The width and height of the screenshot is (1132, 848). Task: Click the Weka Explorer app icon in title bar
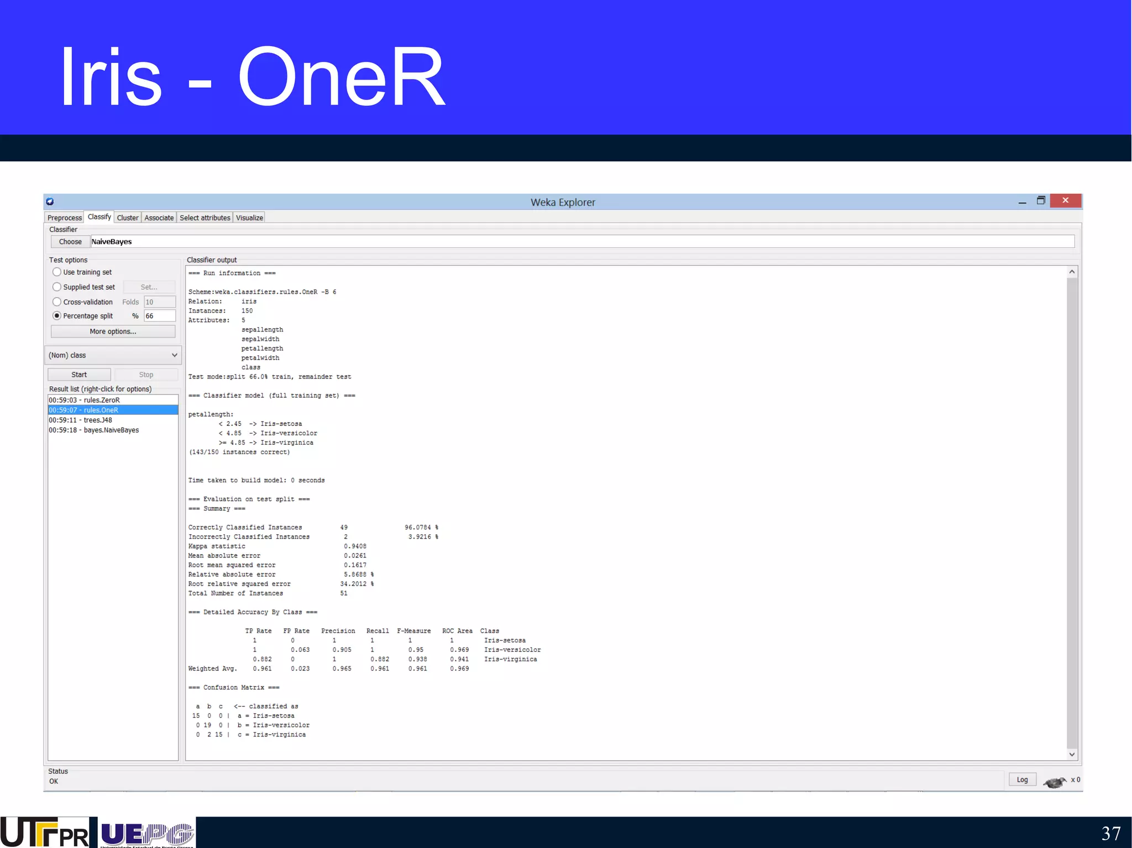coord(50,202)
